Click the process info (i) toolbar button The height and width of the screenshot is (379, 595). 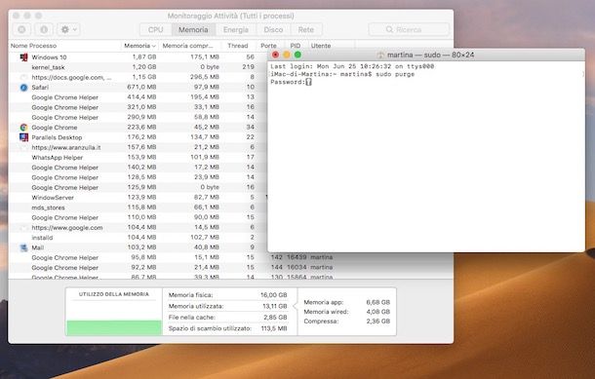point(44,29)
